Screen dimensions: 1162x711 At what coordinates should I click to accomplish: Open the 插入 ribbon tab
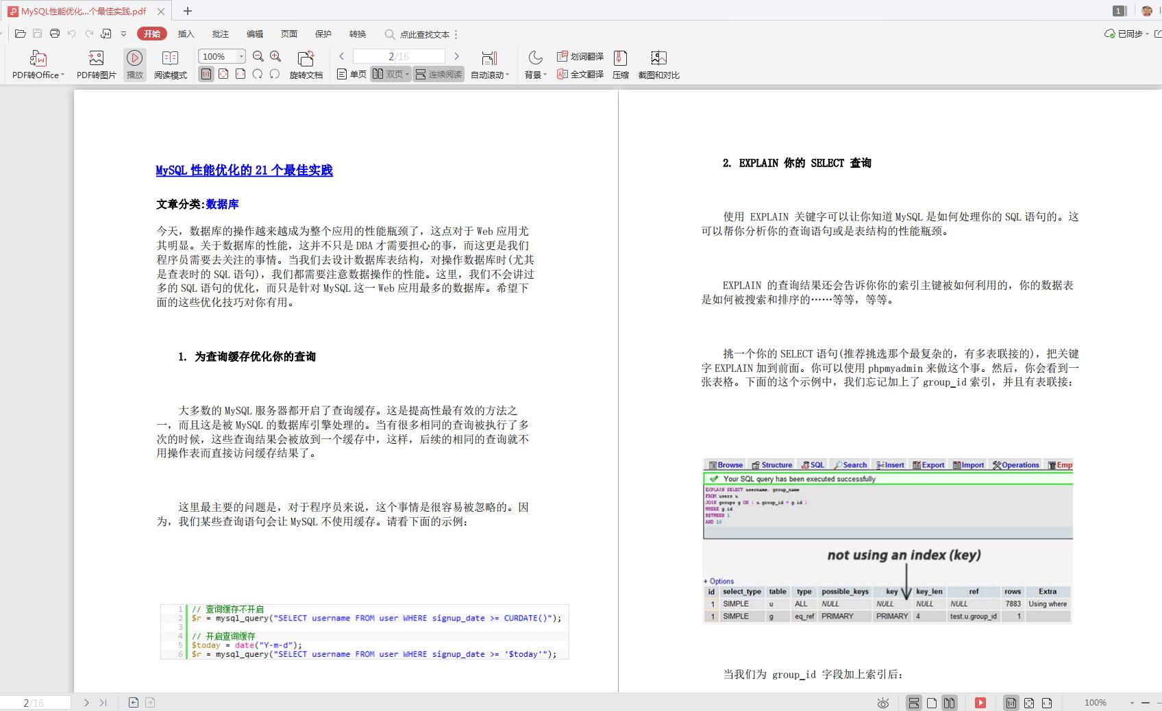click(186, 34)
